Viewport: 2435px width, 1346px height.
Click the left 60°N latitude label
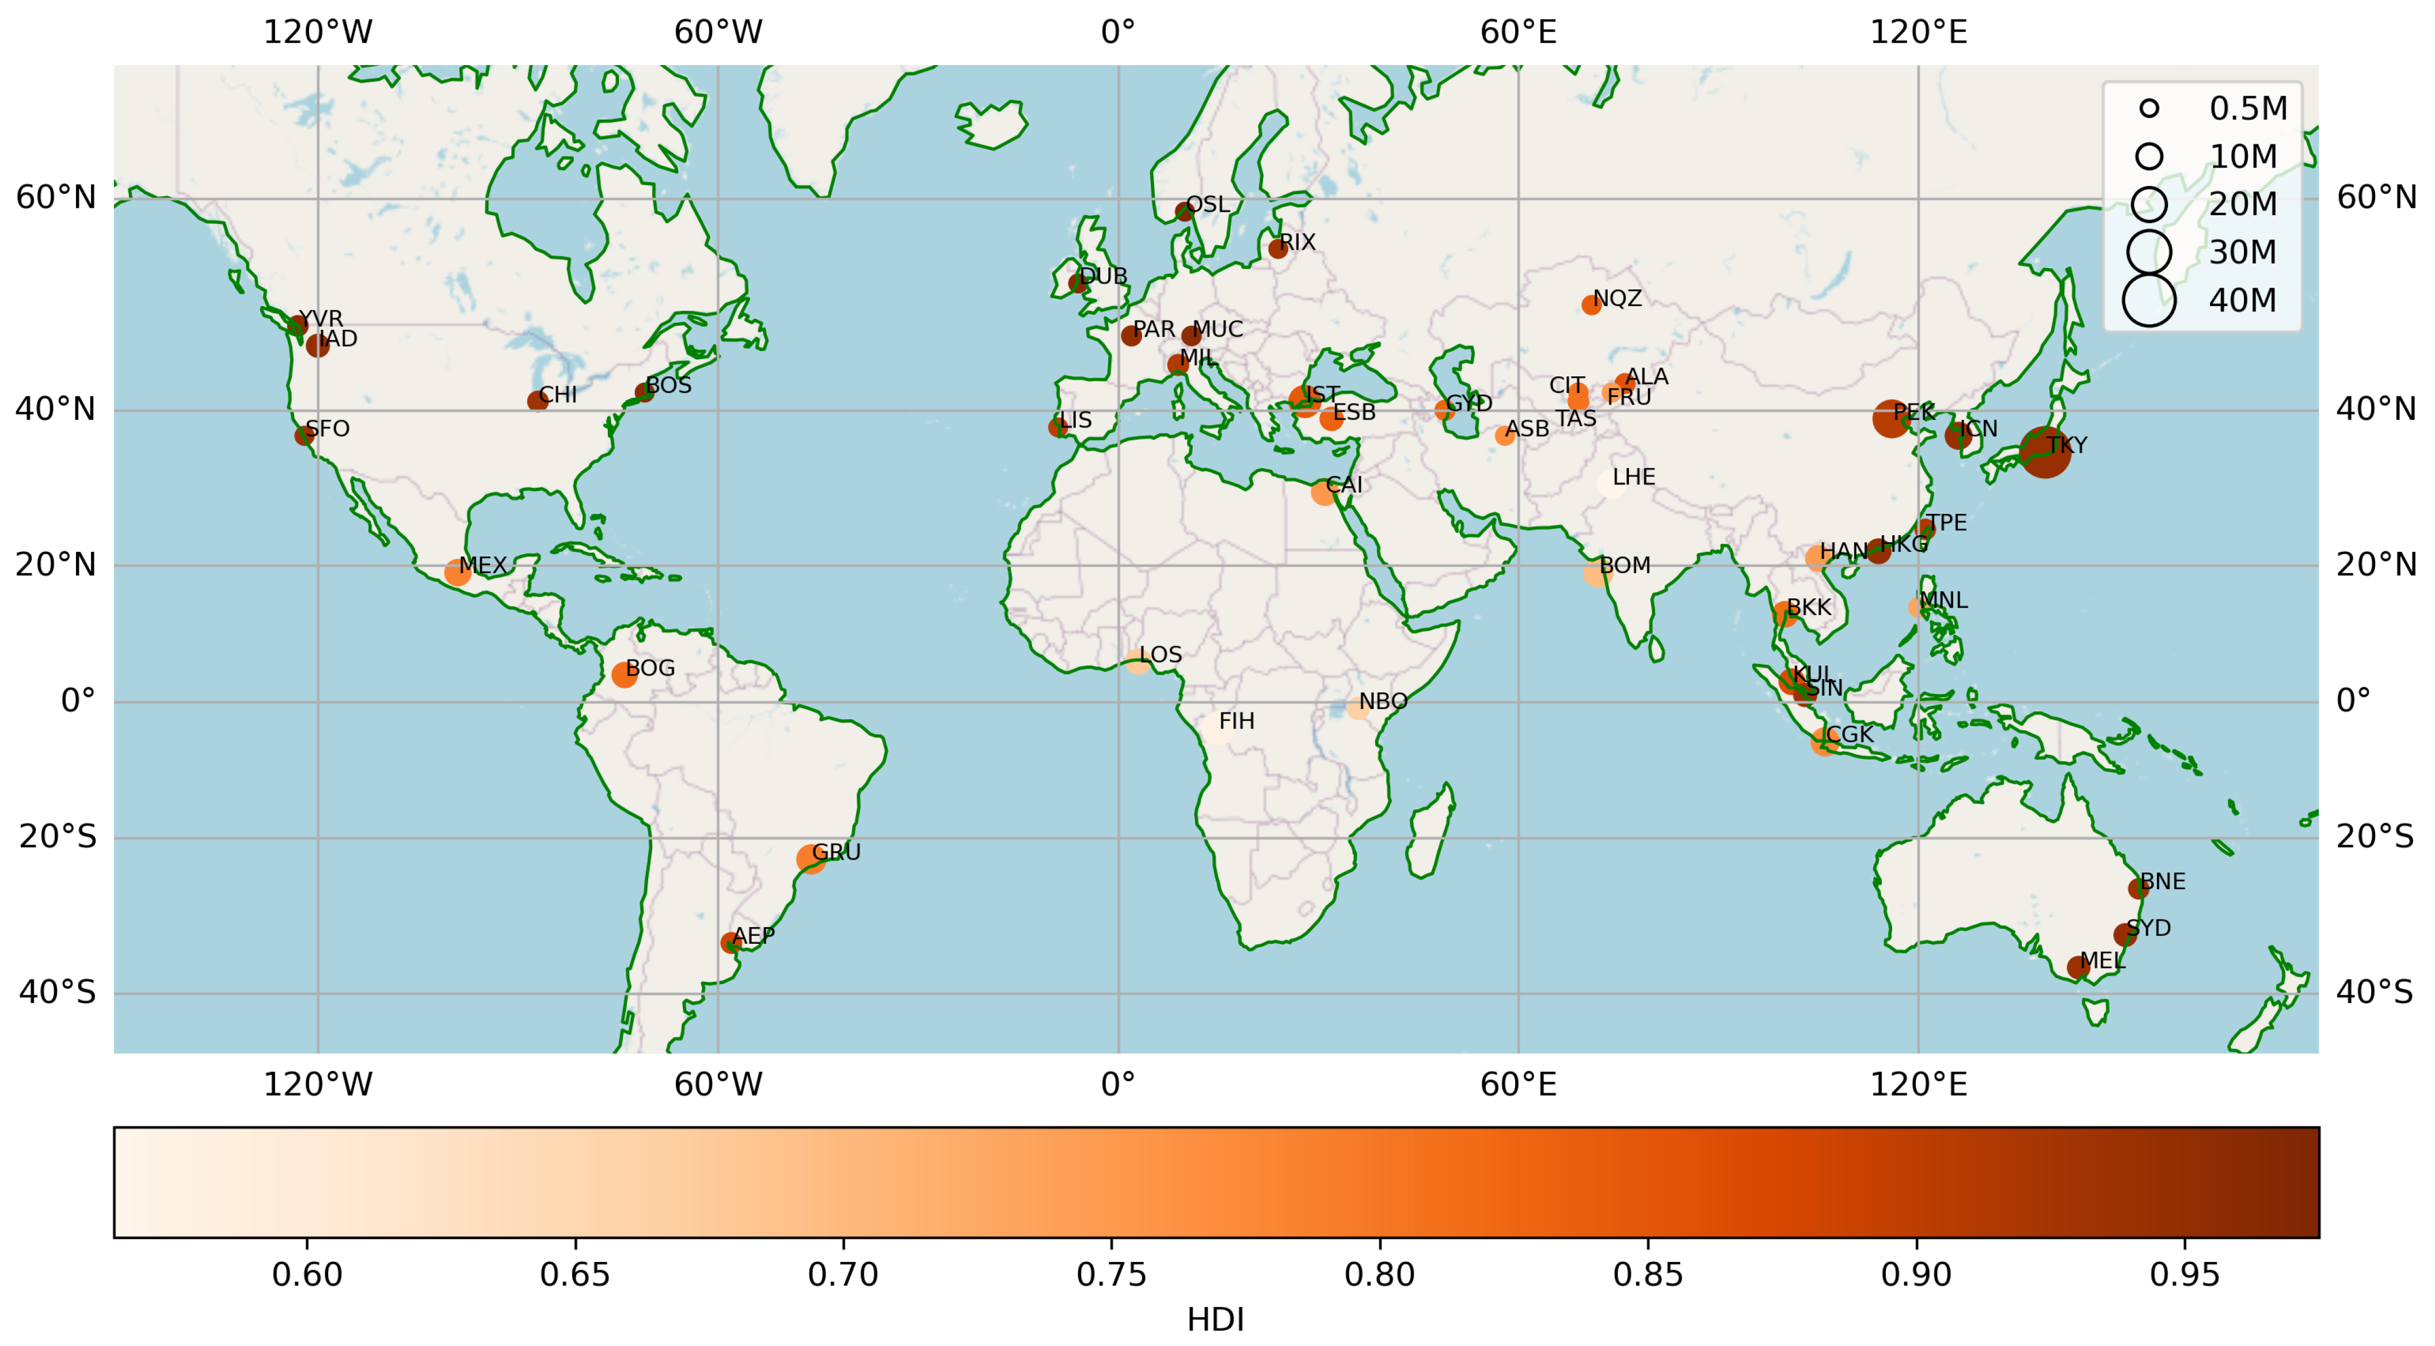[x=57, y=197]
